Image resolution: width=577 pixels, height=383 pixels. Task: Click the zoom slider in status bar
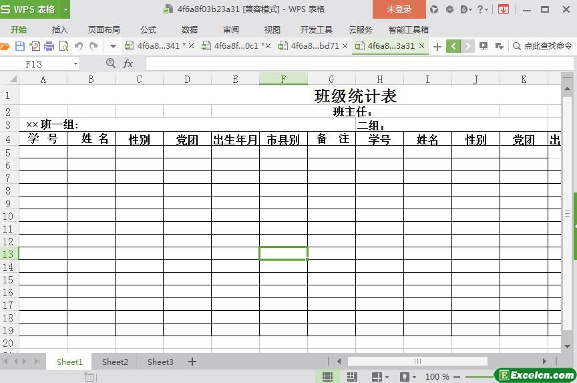pos(478,377)
